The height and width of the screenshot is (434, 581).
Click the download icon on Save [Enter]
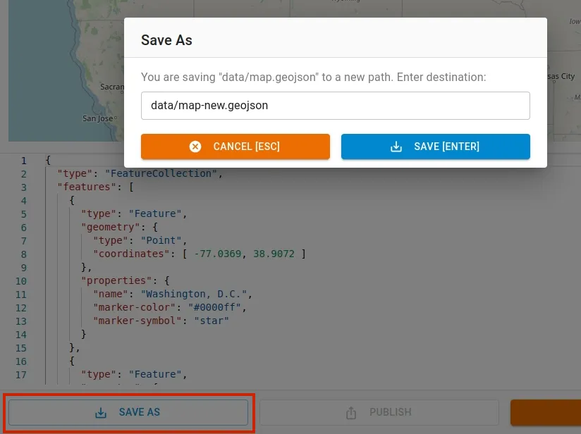click(x=396, y=147)
